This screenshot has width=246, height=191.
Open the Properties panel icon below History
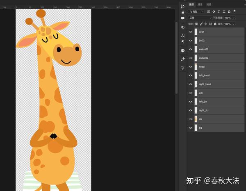182,12
